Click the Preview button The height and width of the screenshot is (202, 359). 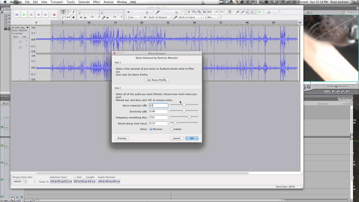(122, 138)
